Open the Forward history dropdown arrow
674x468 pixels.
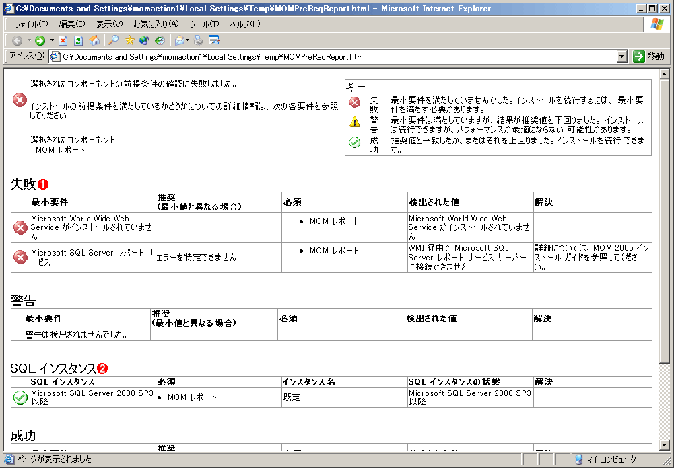(52, 41)
